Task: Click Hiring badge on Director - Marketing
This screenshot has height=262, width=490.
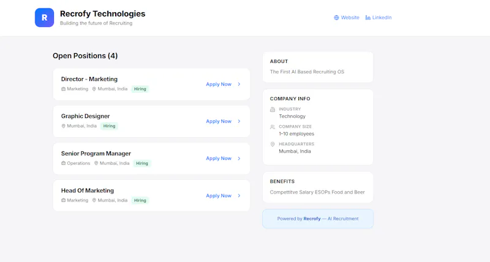Action: click(x=140, y=89)
